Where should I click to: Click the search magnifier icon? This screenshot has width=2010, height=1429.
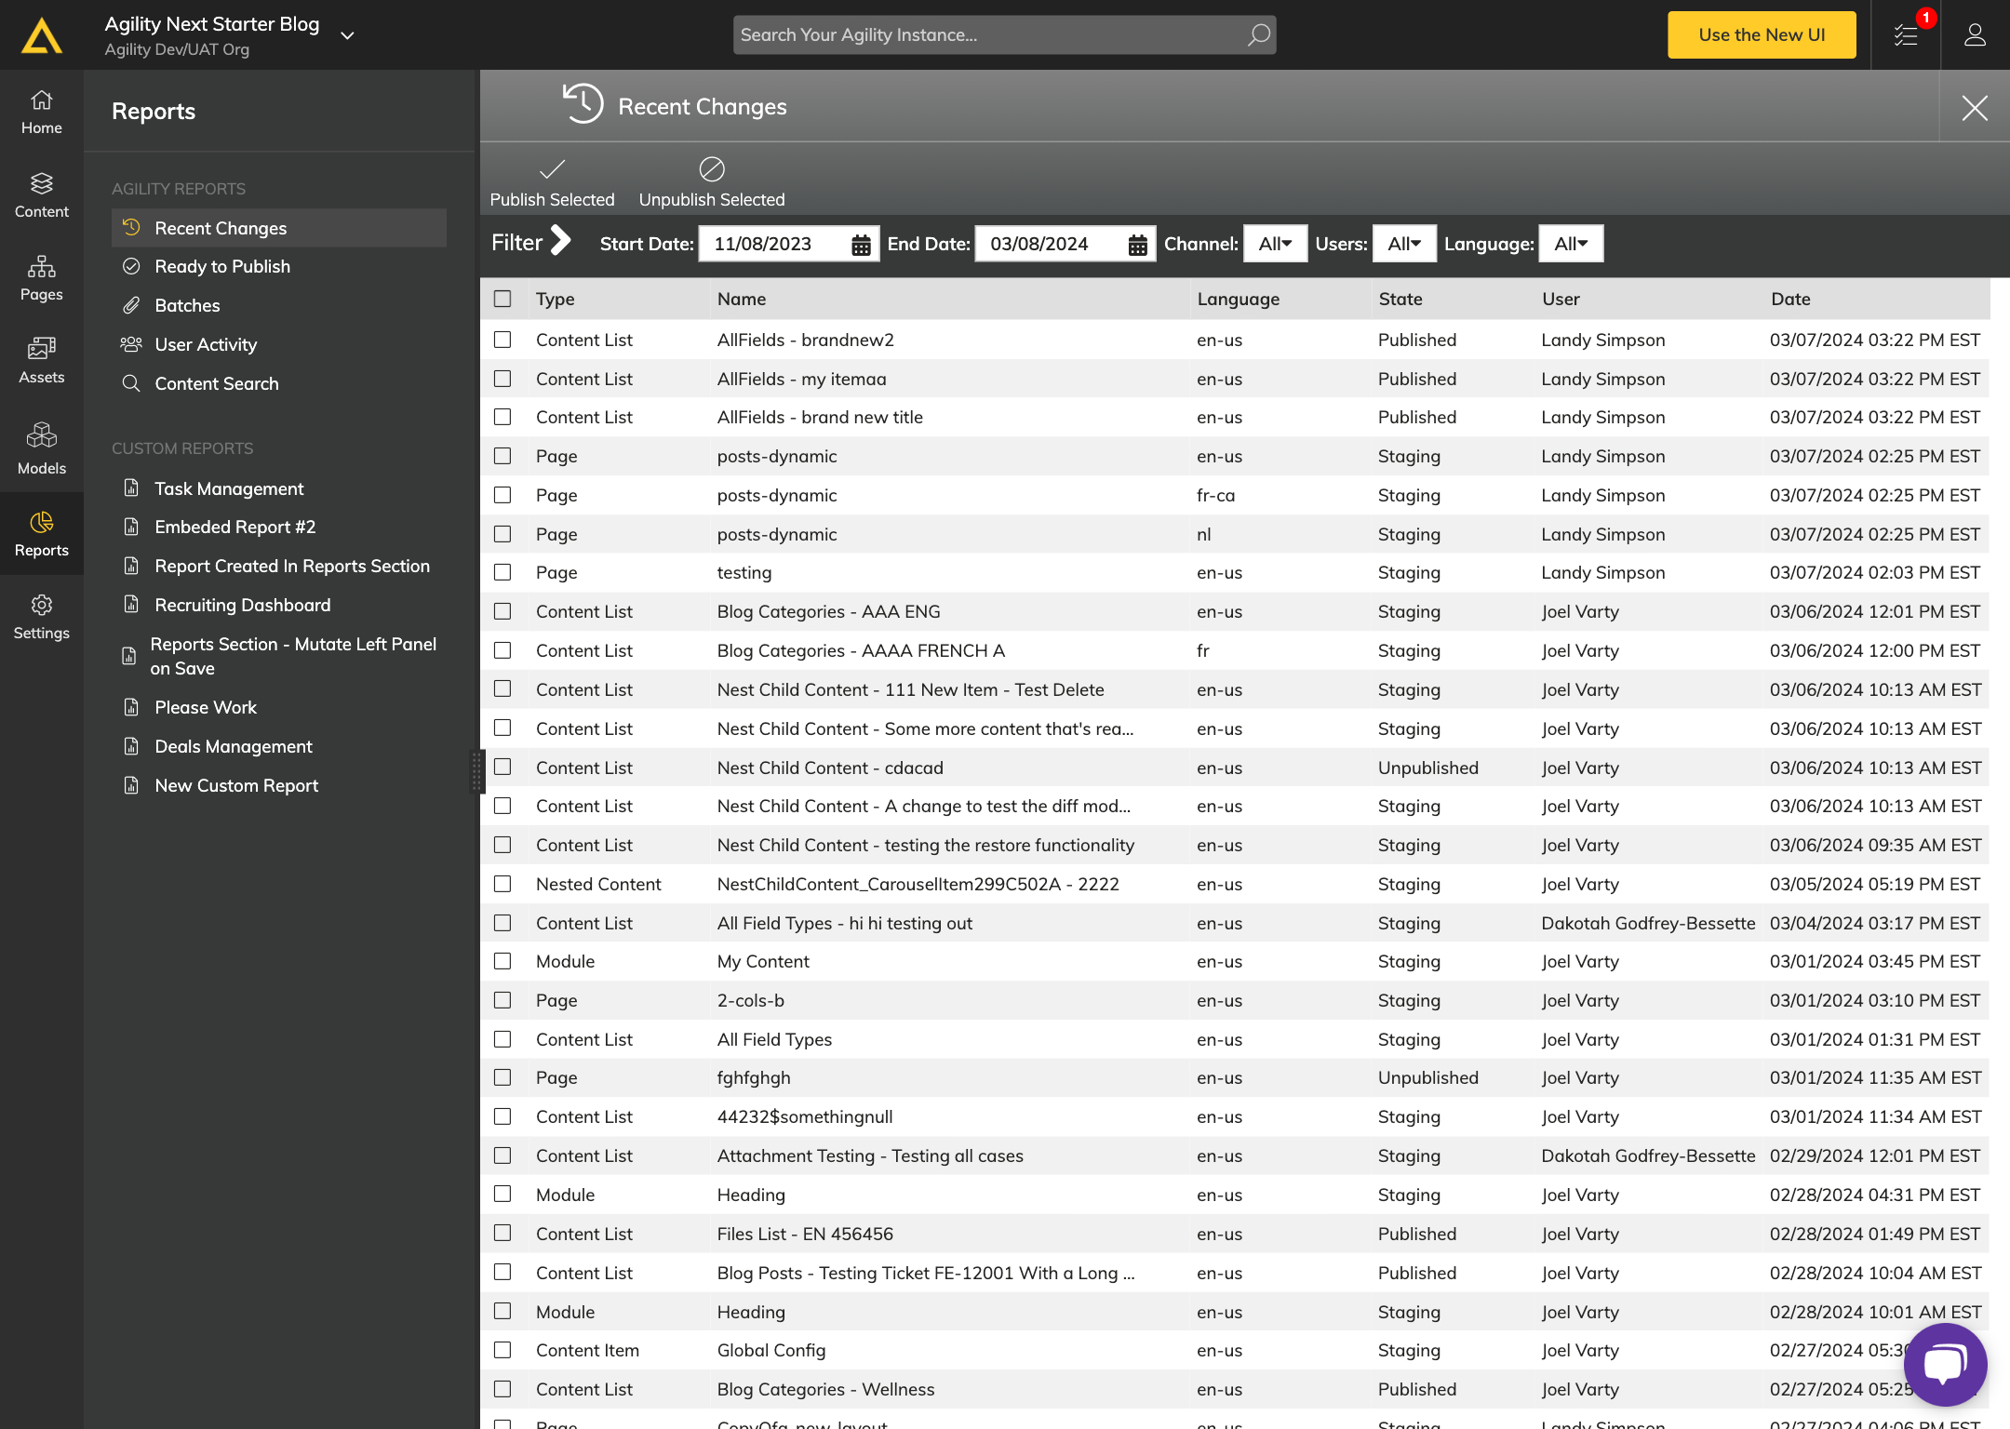[1258, 35]
